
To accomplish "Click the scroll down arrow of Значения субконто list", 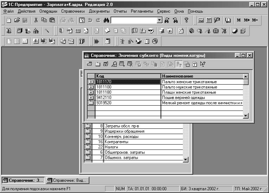I will [x=246, y=116].
